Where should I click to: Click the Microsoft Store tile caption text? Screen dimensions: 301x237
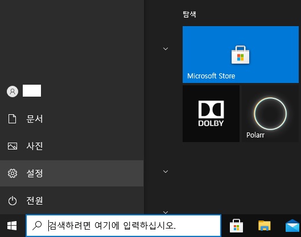point(211,76)
